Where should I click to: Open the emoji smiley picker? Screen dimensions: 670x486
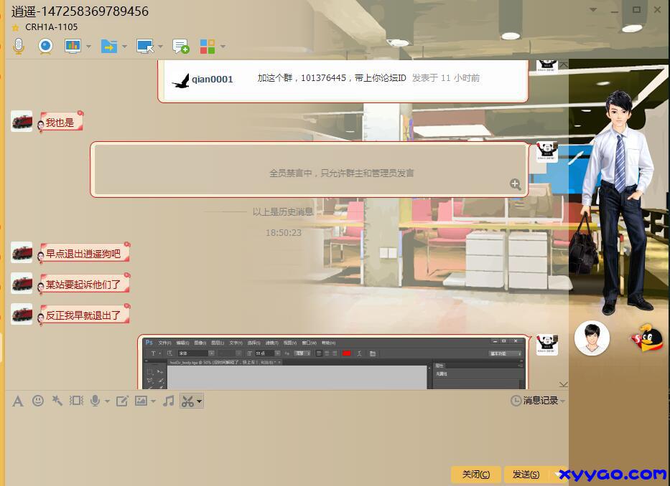click(x=37, y=401)
